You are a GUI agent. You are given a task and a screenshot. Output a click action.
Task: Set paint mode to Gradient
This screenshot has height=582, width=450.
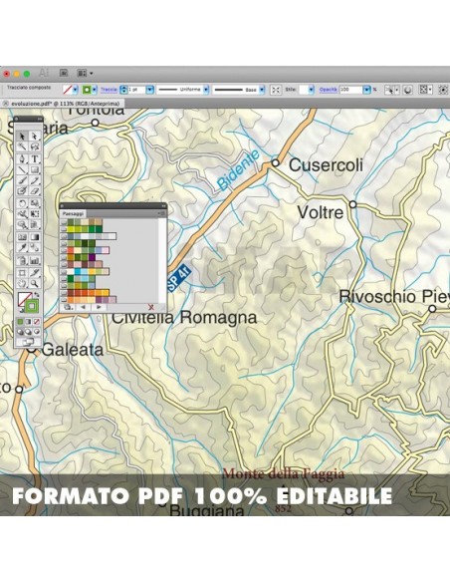[x=29, y=322]
